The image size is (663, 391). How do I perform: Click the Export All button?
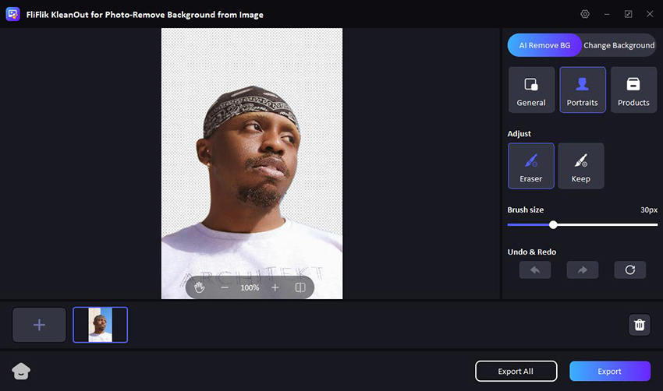coord(516,372)
